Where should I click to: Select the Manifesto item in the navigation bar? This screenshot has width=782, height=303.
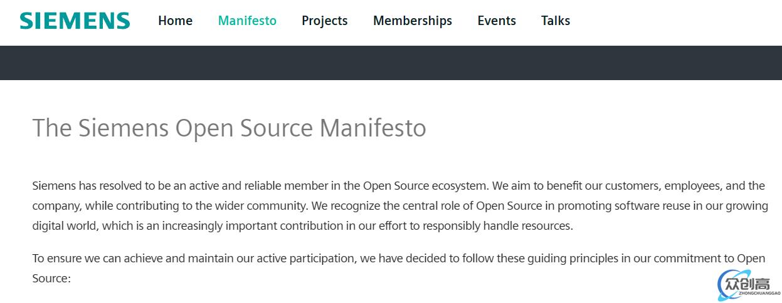(247, 21)
